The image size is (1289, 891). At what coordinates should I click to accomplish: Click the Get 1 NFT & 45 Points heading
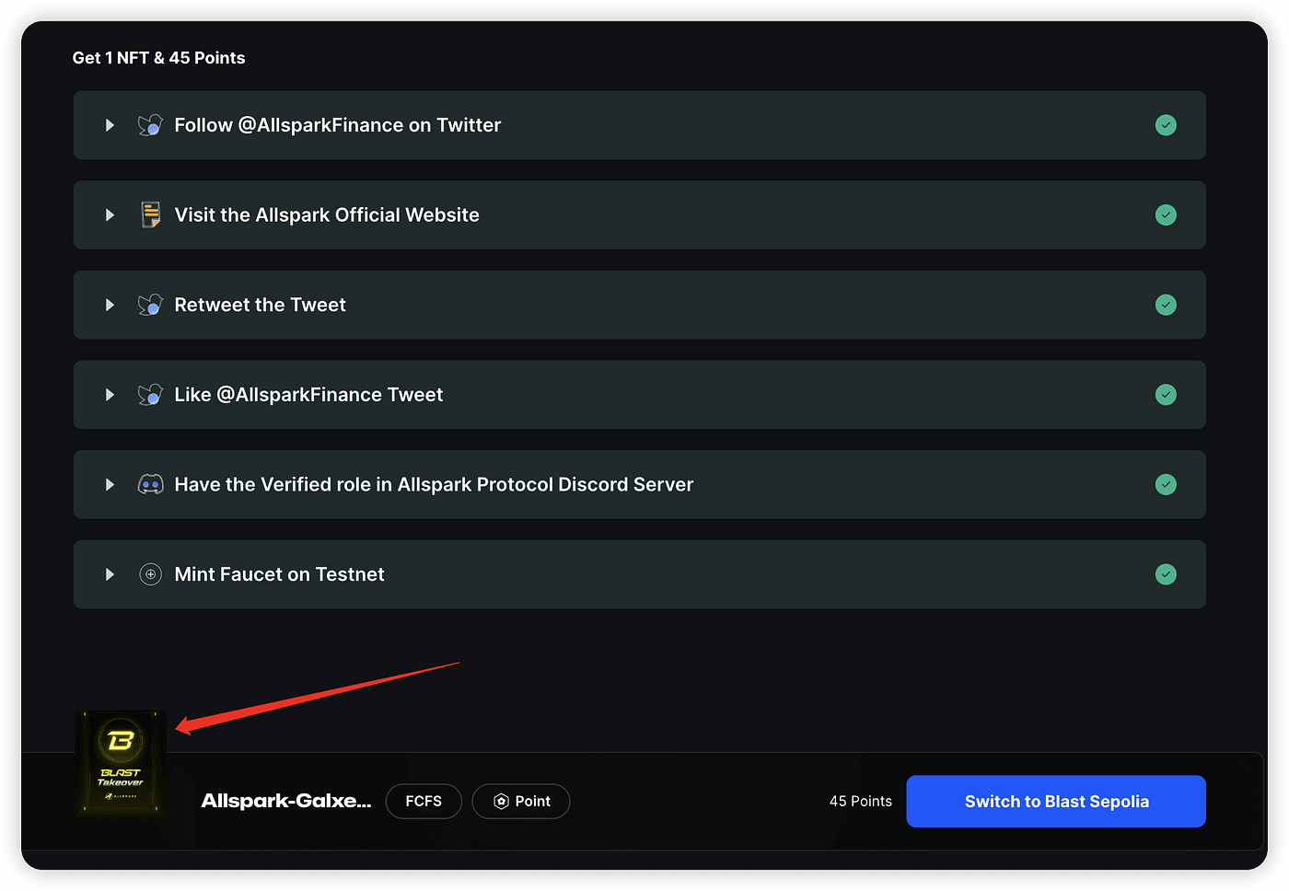159,58
